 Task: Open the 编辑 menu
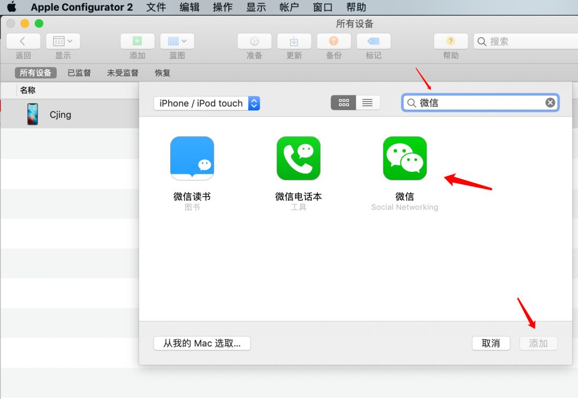tap(189, 7)
